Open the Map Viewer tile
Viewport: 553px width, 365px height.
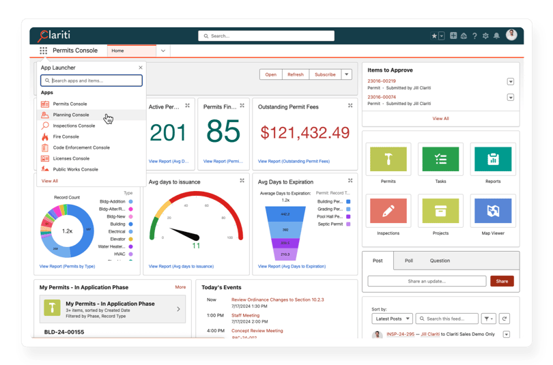tap(493, 211)
